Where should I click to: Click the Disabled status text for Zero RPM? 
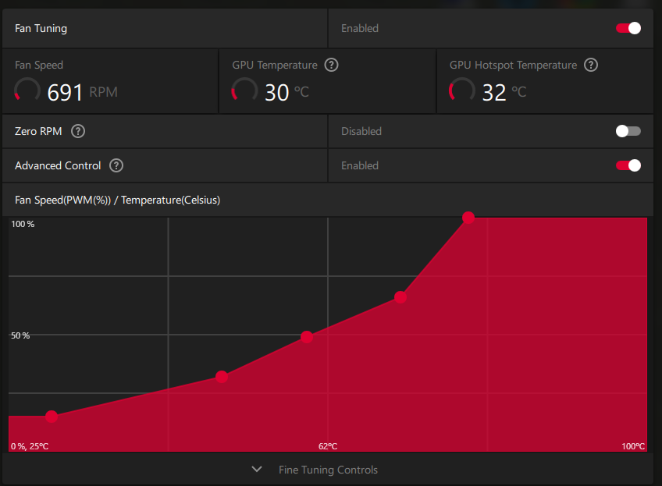click(361, 131)
